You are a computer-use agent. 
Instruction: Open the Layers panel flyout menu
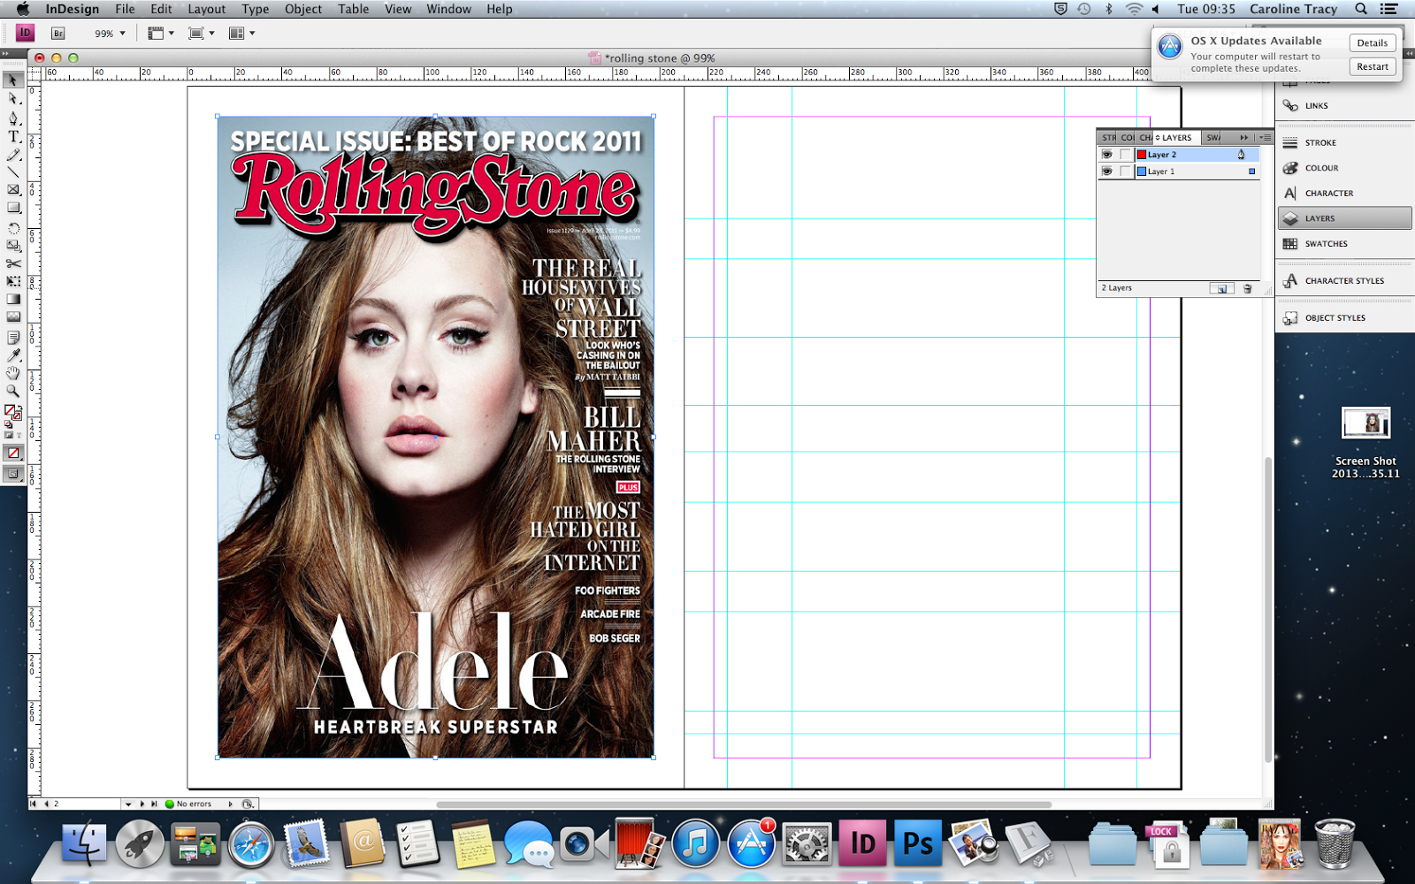point(1266,138)
